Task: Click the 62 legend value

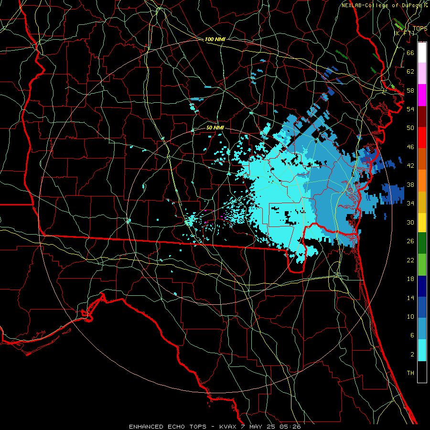Action: (410, 72)
